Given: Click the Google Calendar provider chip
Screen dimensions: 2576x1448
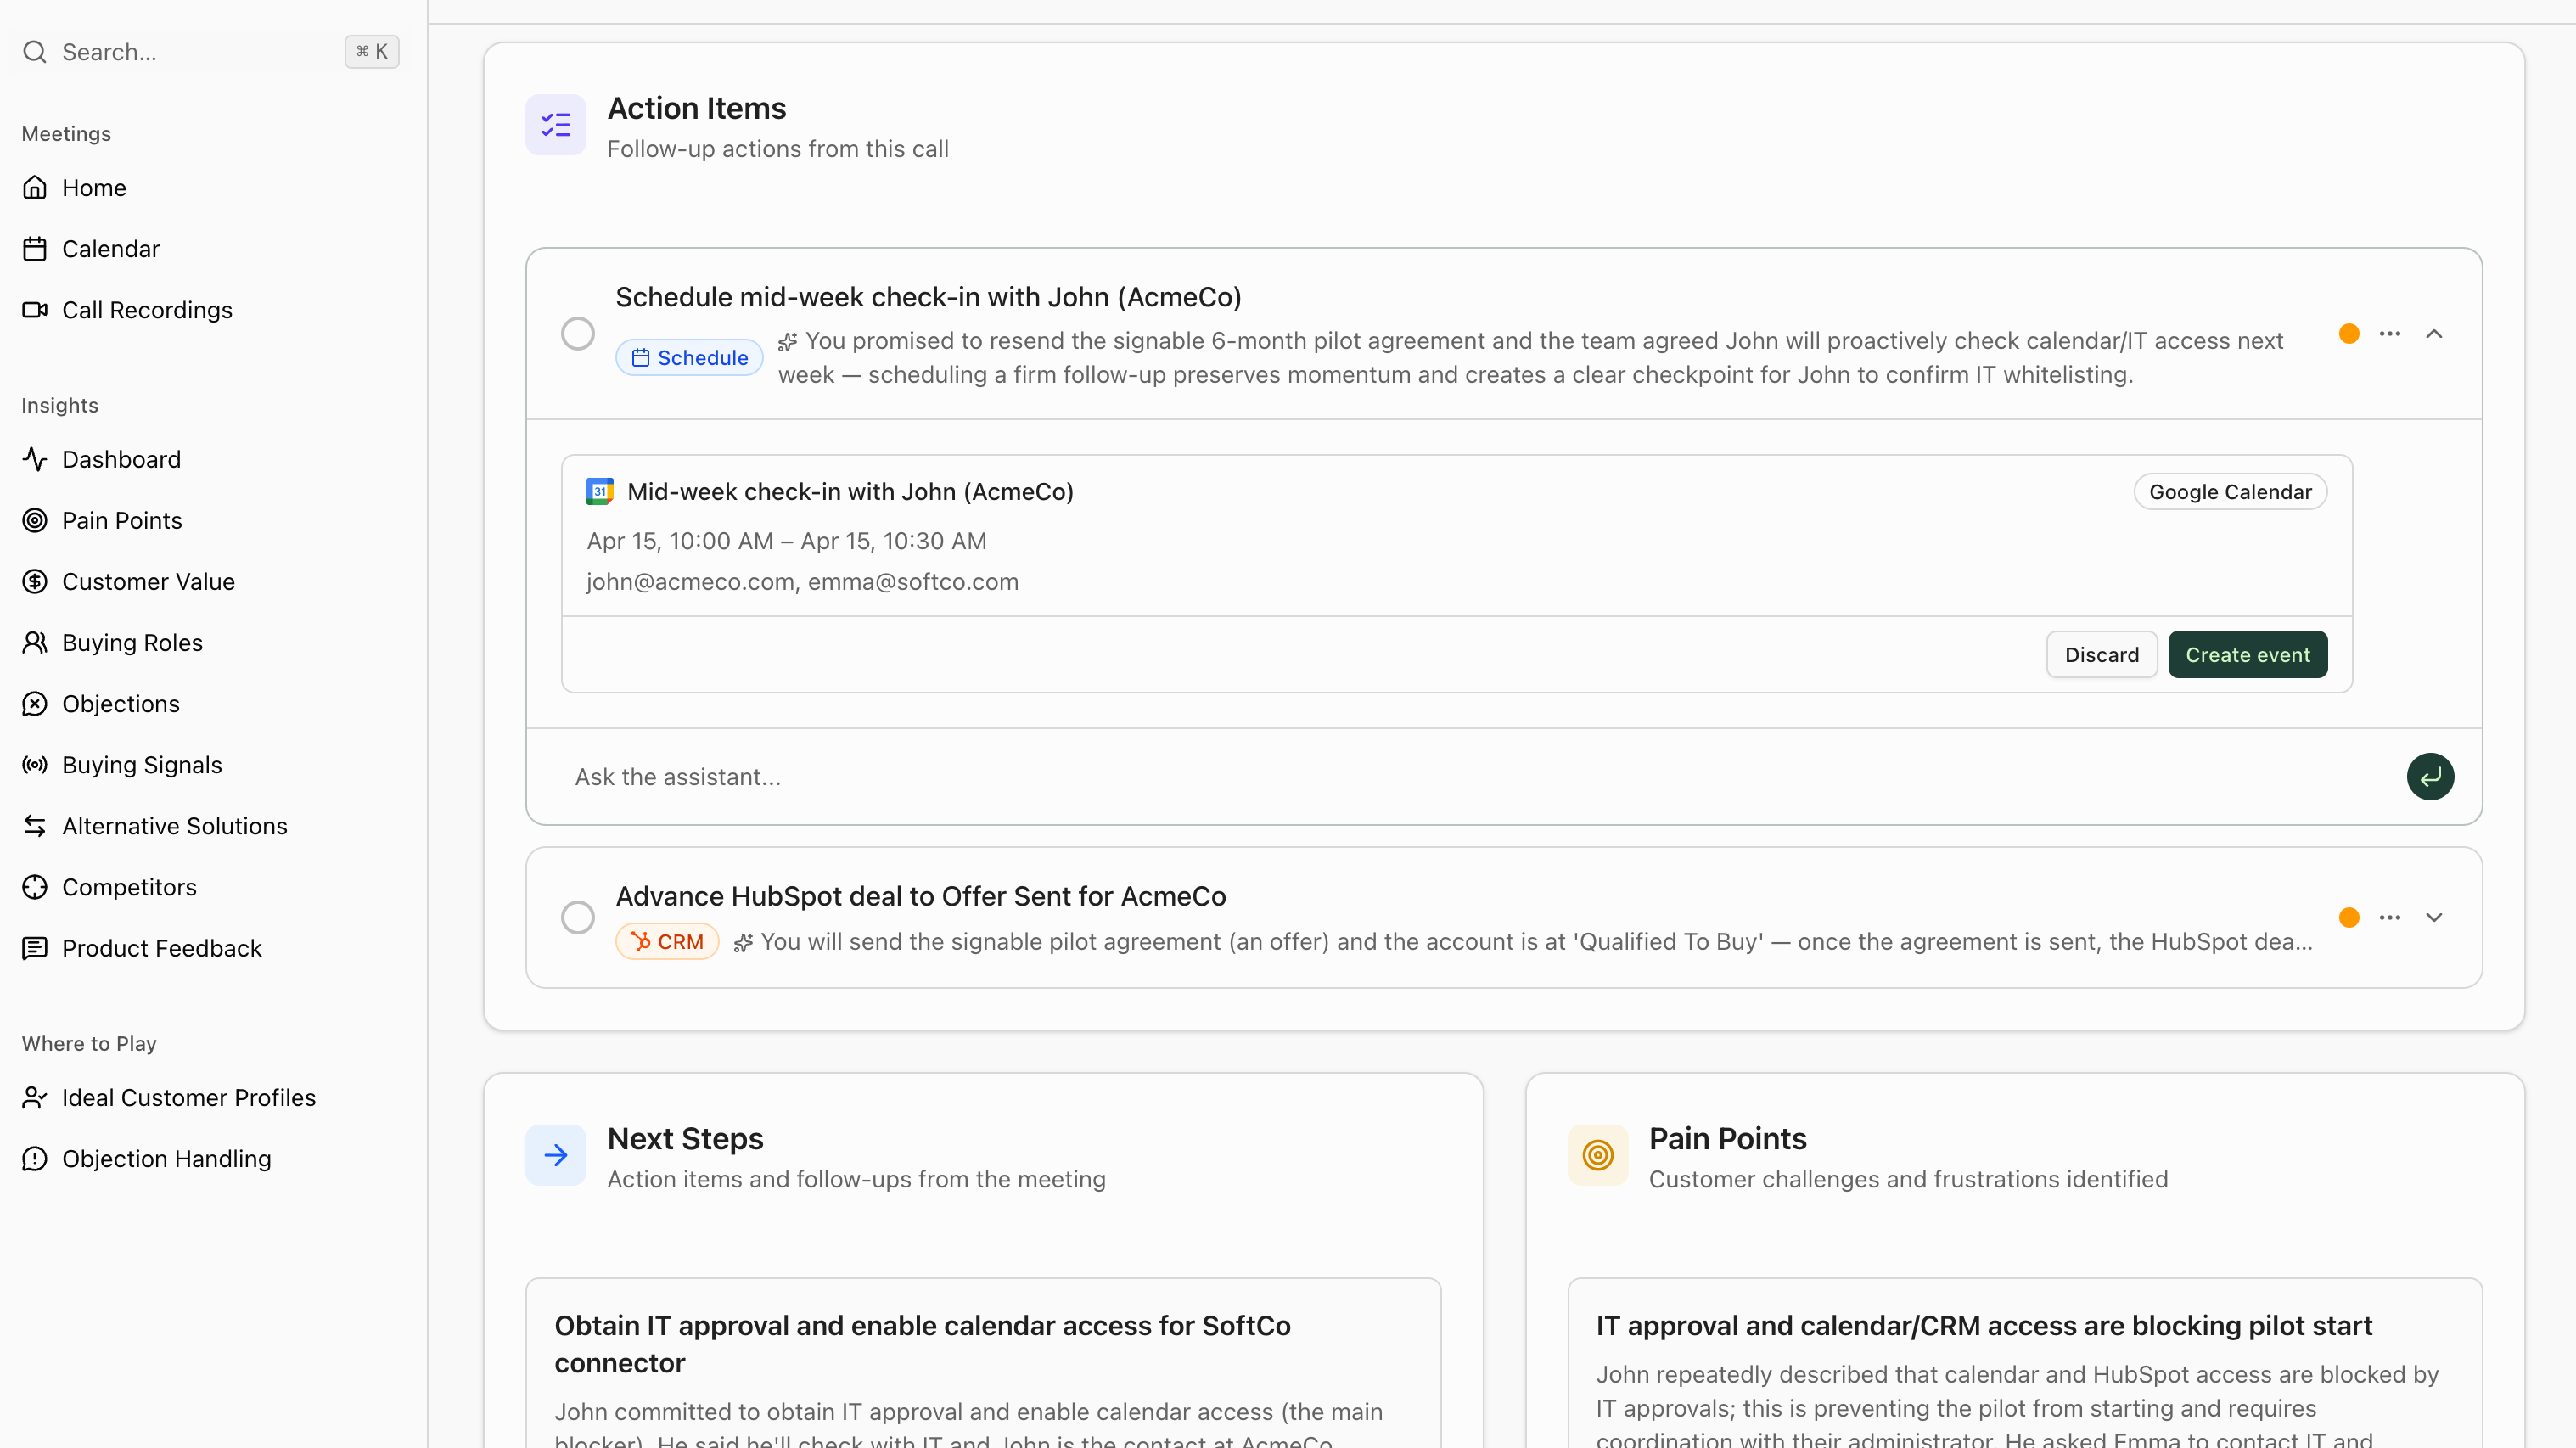Looking at the screenshot, I should (2229, 492).
